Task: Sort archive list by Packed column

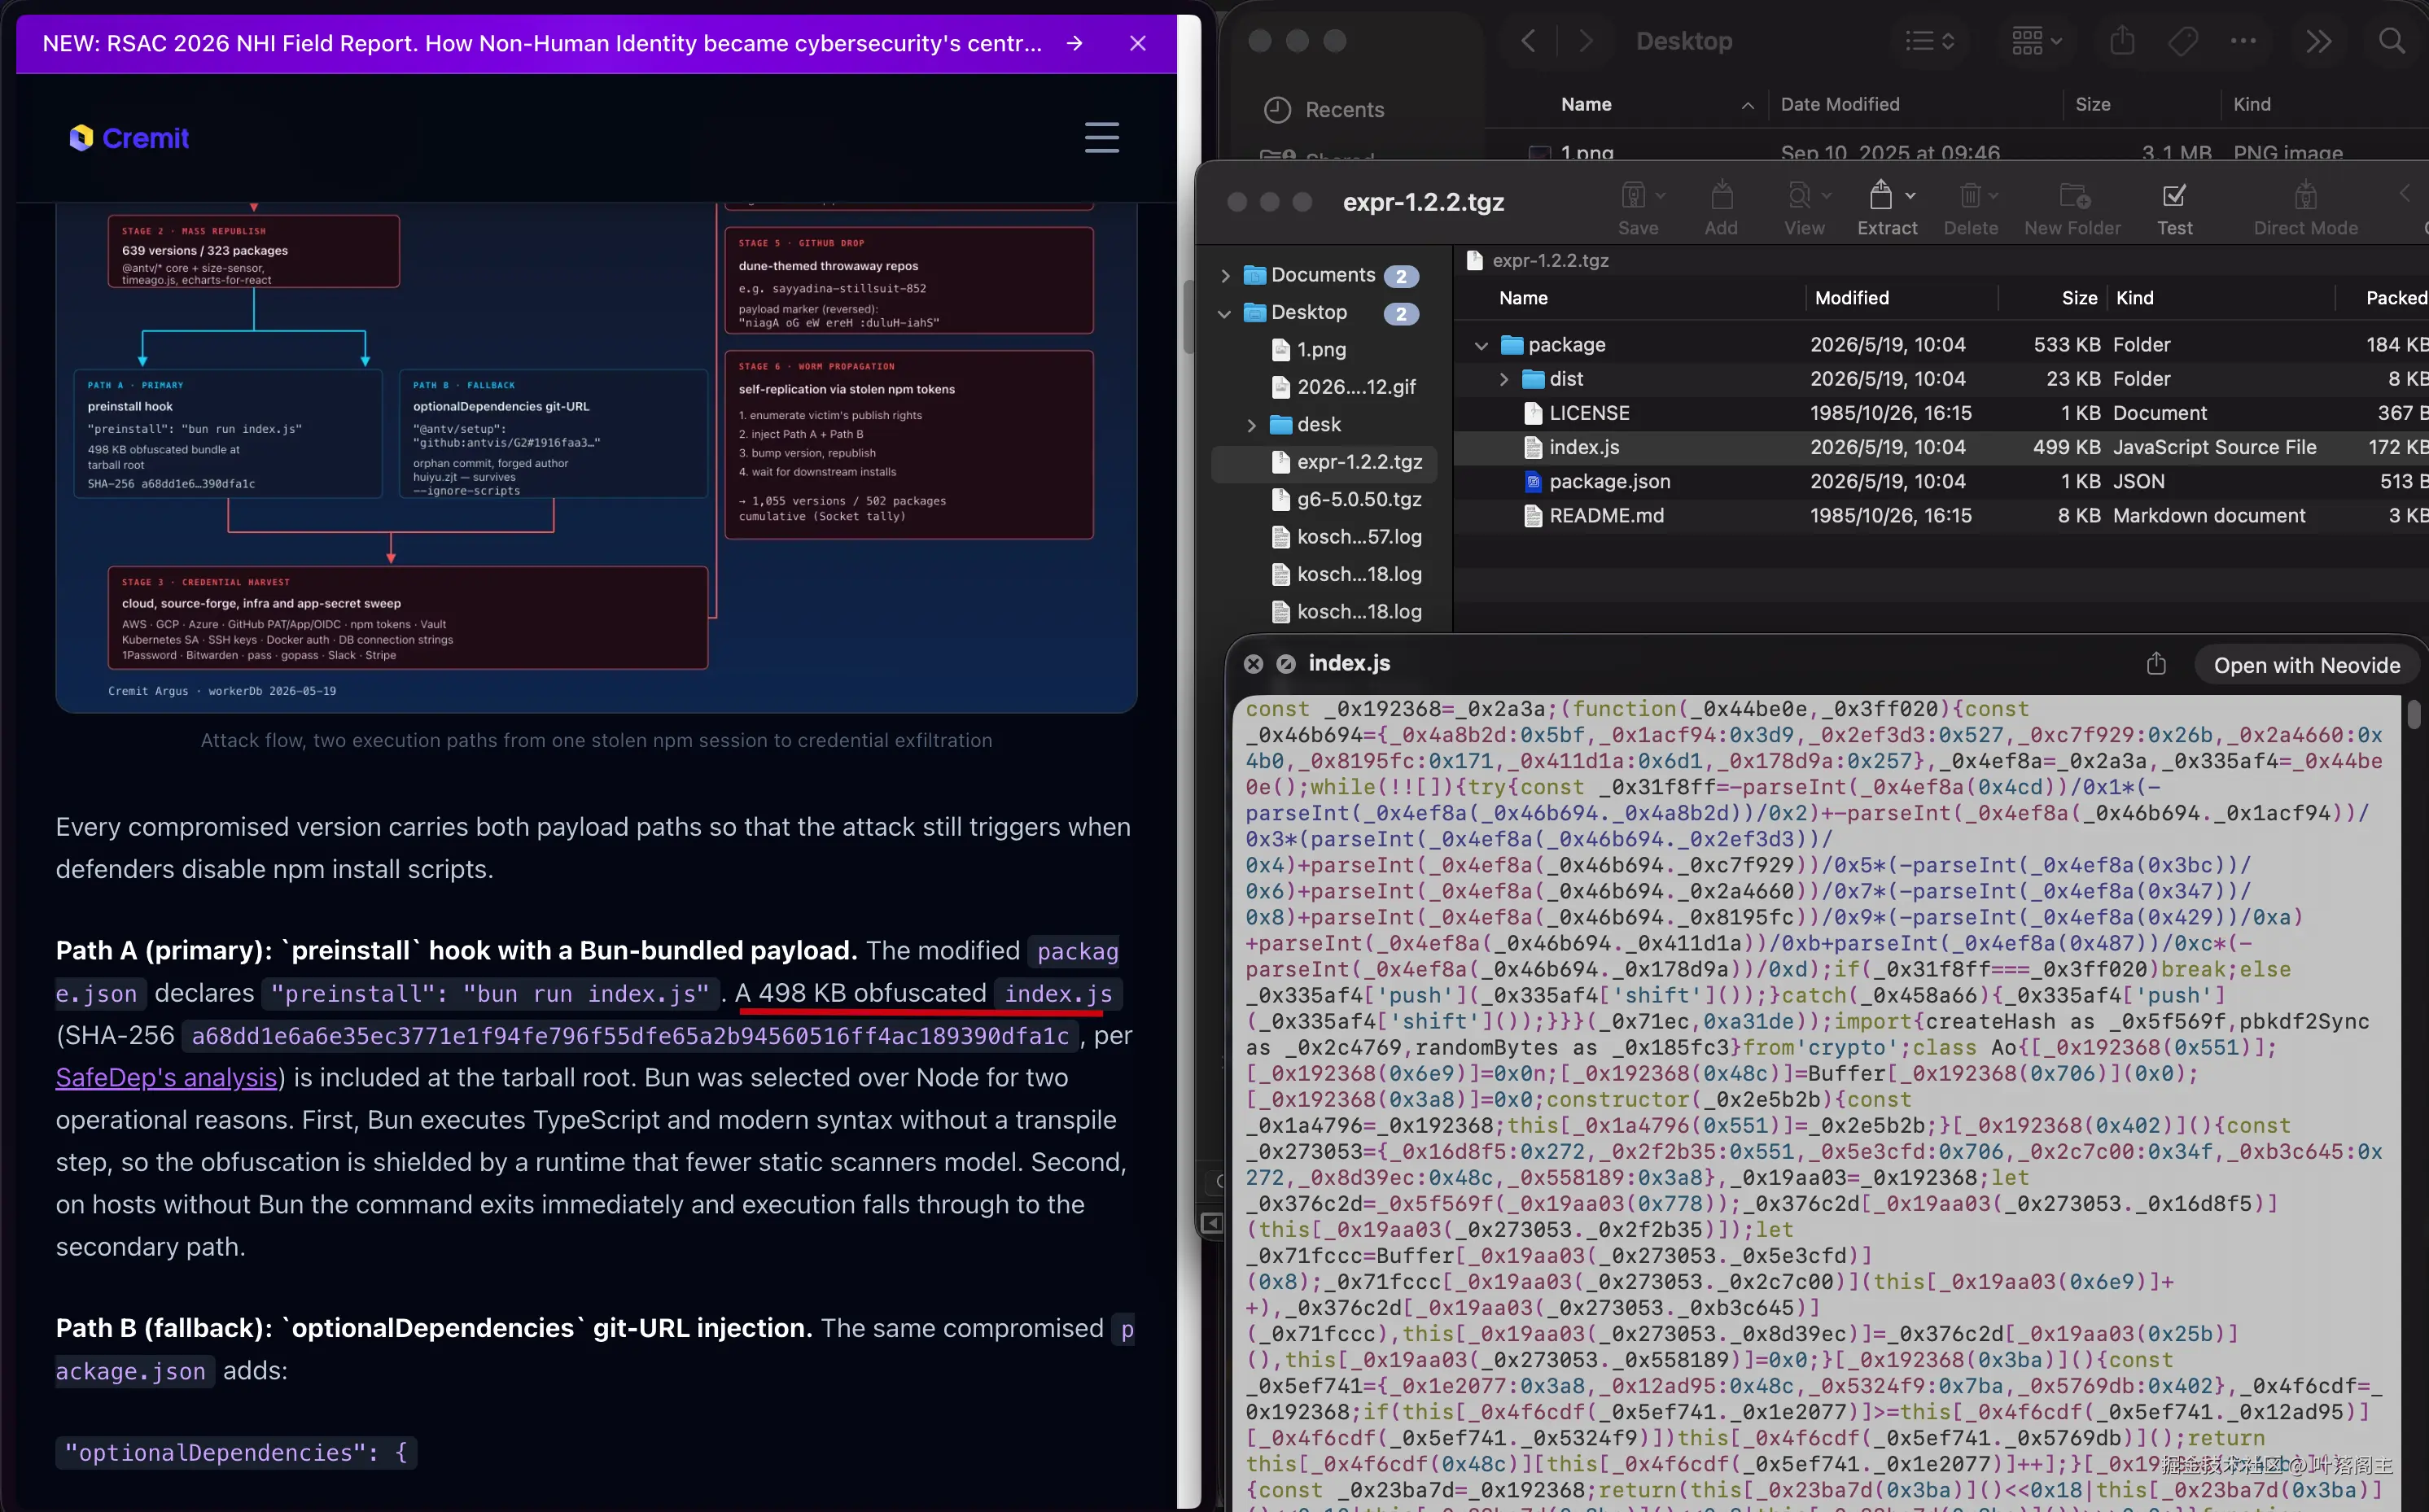Action: (2396, 298)
